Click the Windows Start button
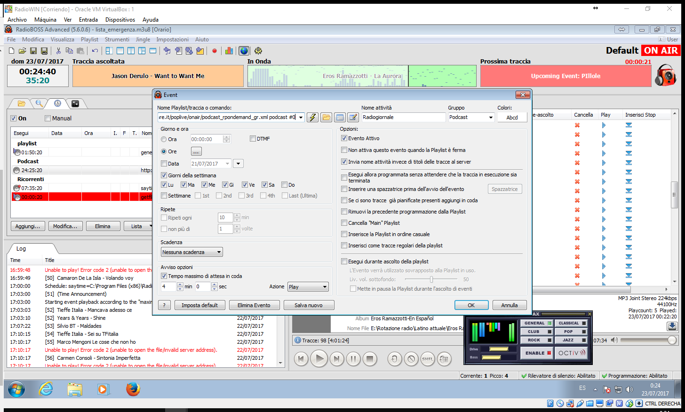This screenshot has height=412, width=685. 16,389
